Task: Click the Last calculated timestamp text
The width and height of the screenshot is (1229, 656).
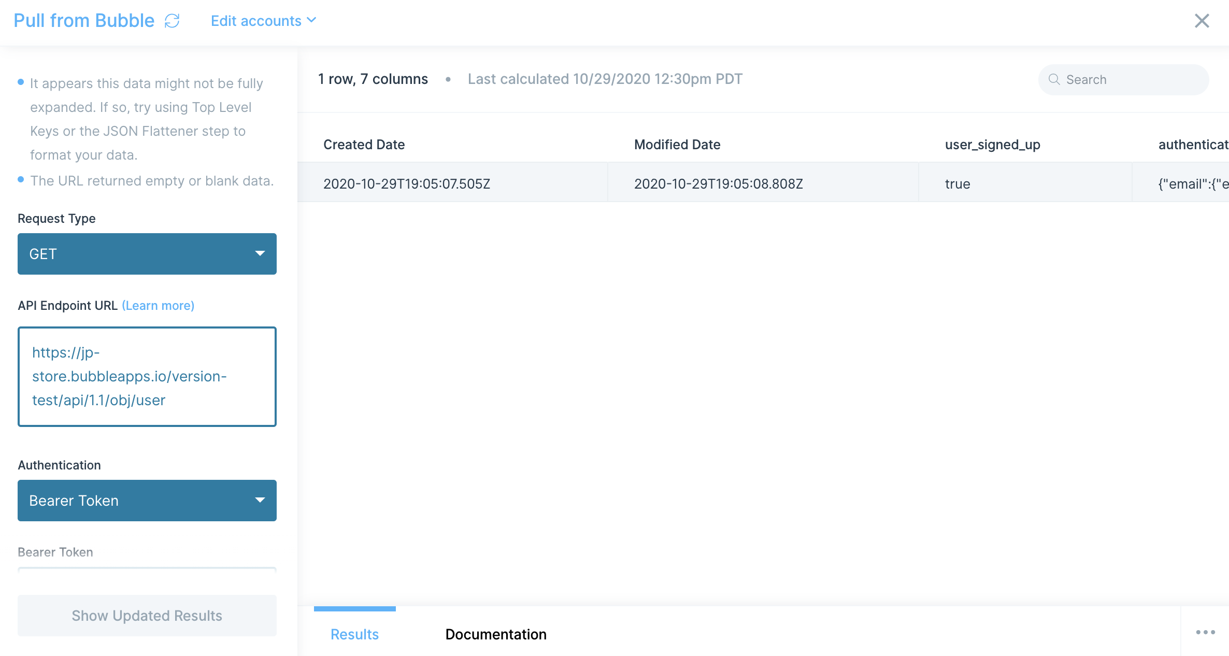Action: 605,79
